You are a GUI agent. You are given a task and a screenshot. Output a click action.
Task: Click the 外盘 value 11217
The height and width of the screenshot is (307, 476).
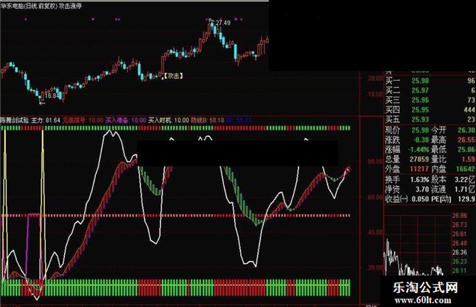(419, 169)
